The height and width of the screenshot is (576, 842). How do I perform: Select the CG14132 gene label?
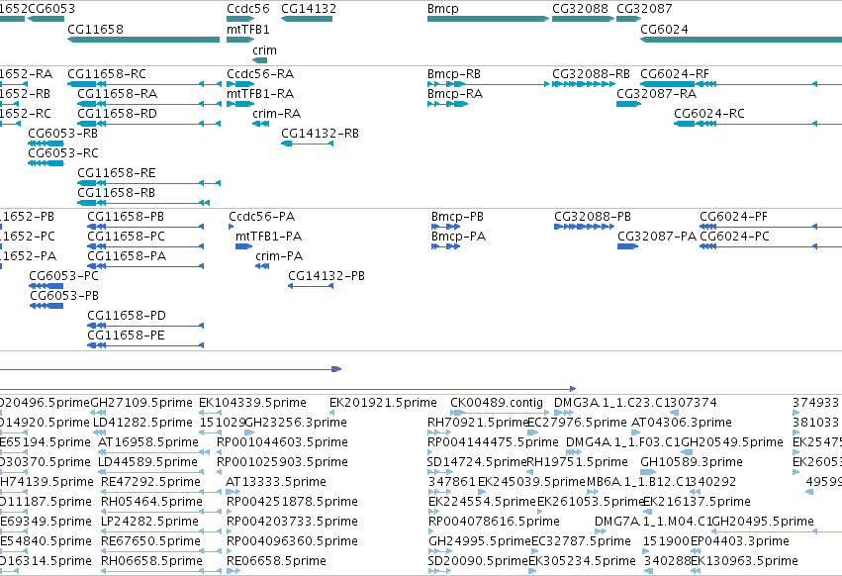pos(309,9)
